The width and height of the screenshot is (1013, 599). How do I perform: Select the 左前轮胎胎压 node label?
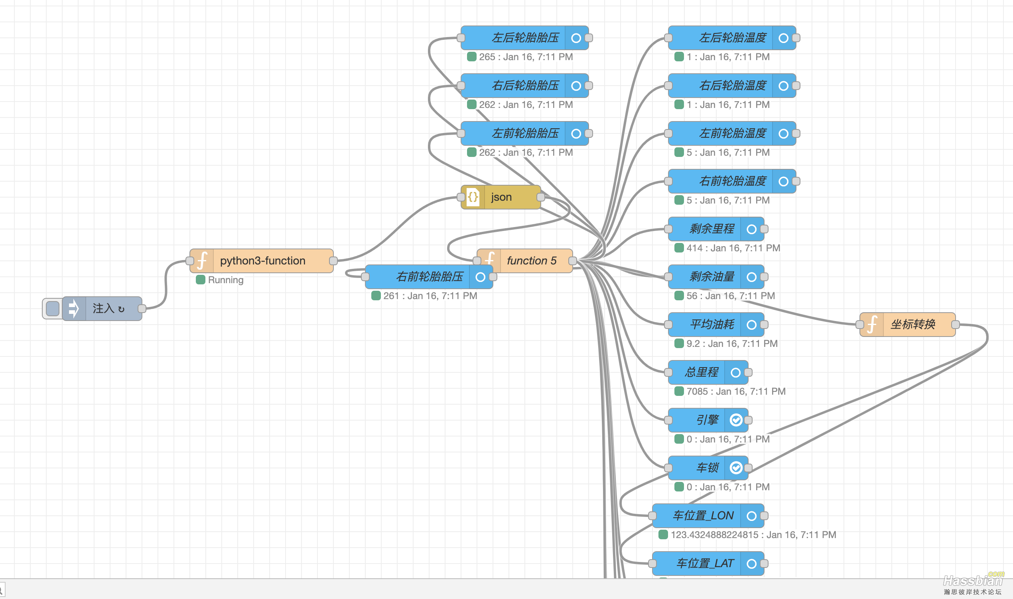point(525,133)
